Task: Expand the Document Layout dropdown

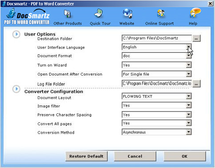Action: [189, 96]
